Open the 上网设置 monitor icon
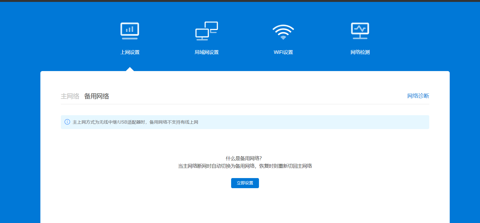480x223 pixels. [130, 31]
